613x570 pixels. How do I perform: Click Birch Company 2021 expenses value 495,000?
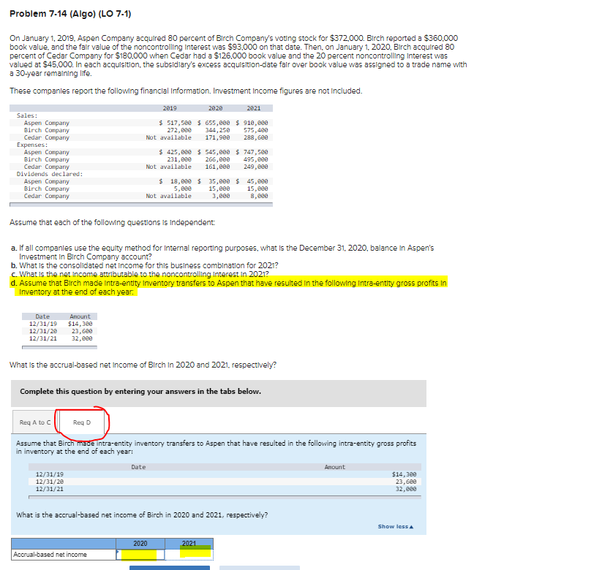(256, 159)
